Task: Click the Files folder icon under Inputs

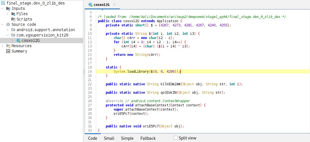Action: (13, 14)
